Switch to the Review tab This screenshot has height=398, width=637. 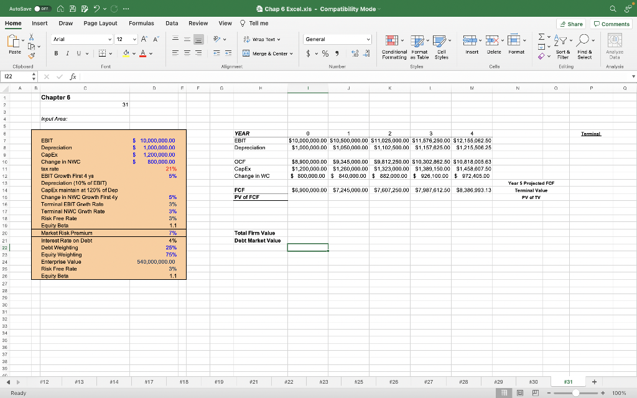point(198,23)
